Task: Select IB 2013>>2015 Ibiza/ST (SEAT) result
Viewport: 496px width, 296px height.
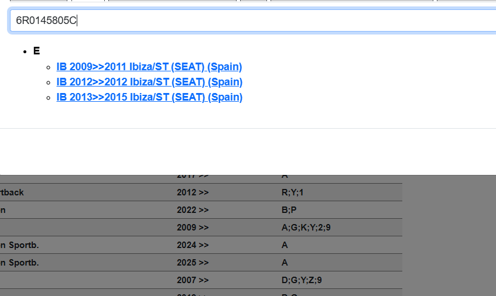Action: 149,97
